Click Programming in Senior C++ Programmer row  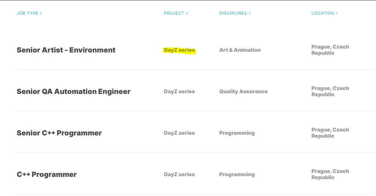237,133
